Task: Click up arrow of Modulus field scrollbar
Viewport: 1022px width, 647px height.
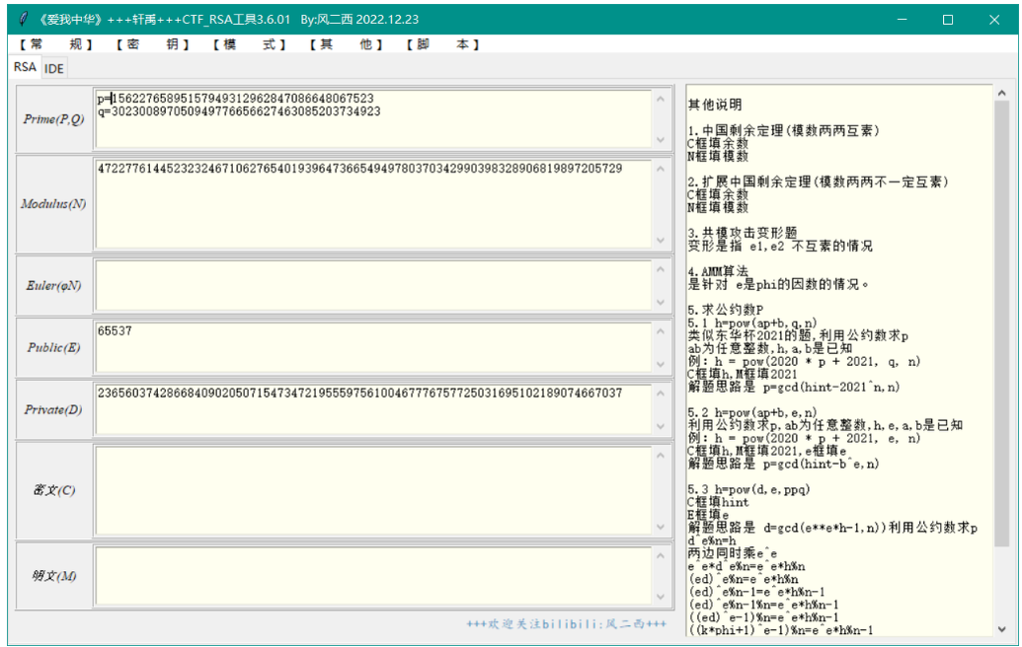Action: (x=661, y=168)
